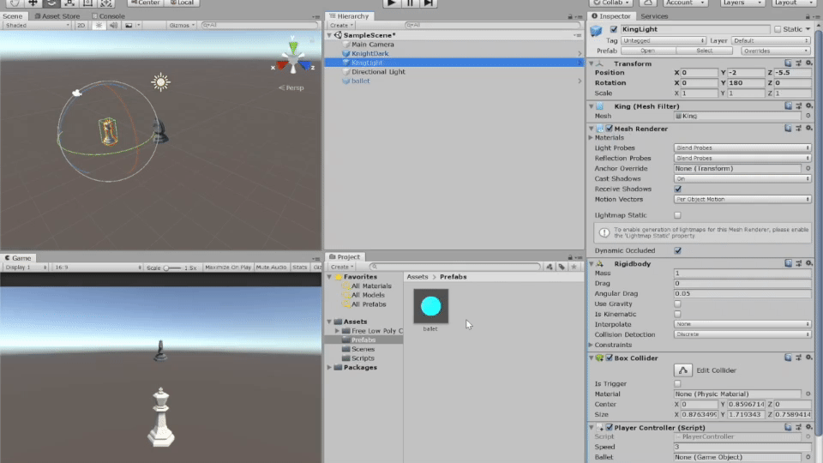The height and width of the screenshot is (463, 823).
Task: Open the Rigidbody component settings gear
Action: point(808,263)
